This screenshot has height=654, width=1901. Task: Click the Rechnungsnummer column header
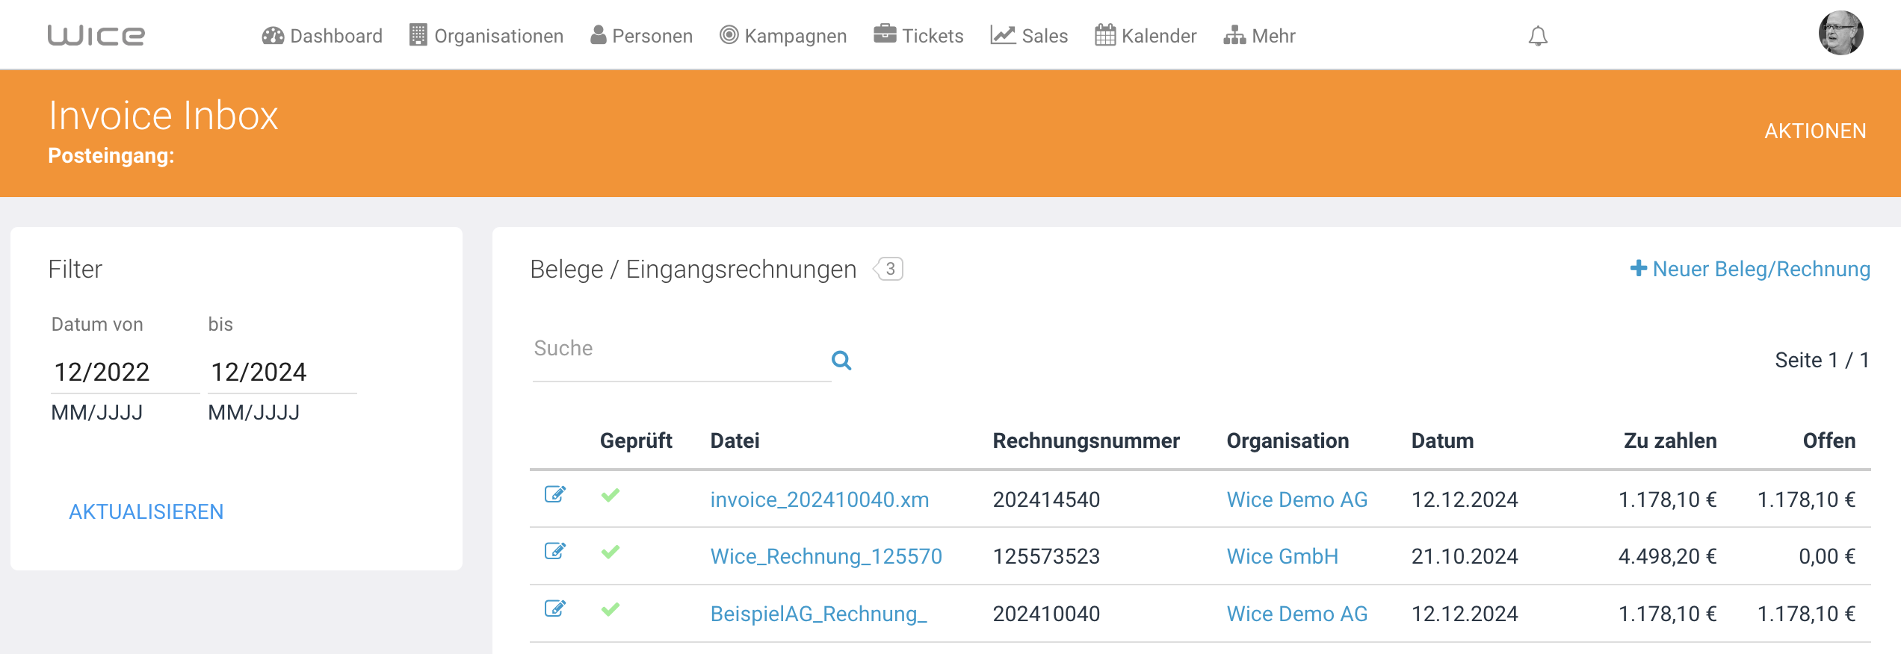coord(1086,440)
